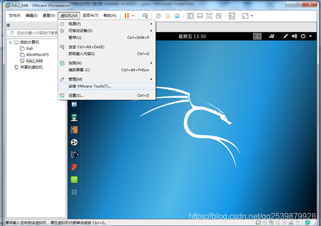Click the Unity mode toolbar icon
Screen dimensions: 321x226
[219, 16]
